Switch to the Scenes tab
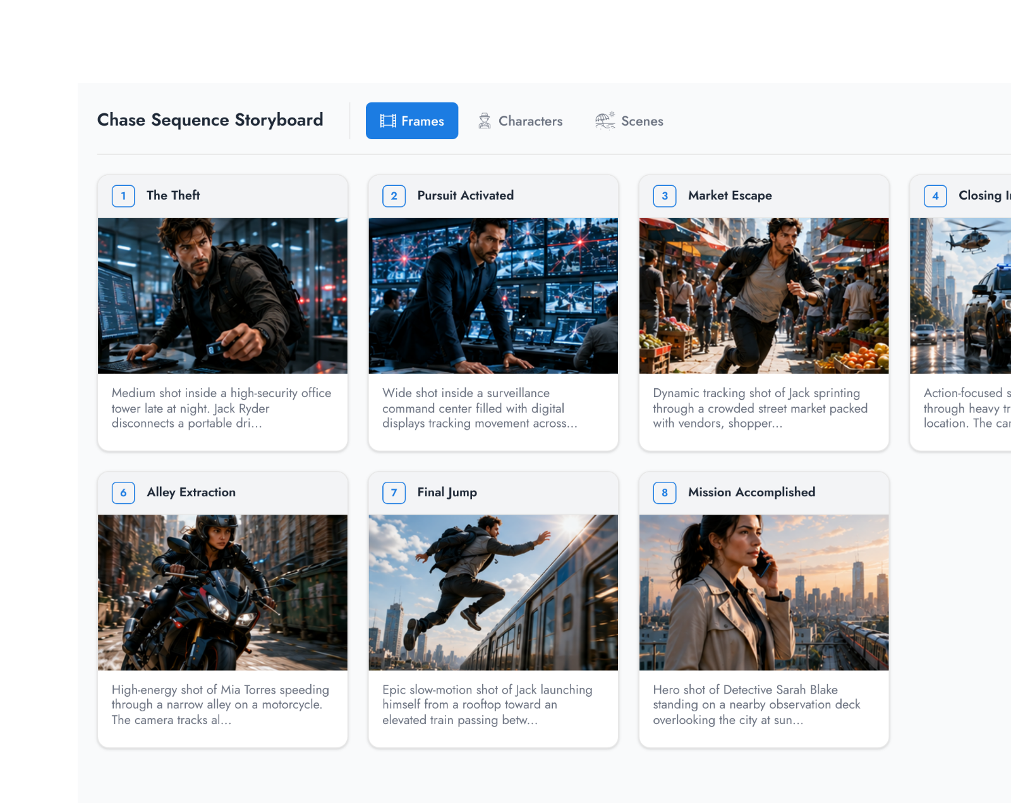Viewport: 1011px width, 803px height. pos(629,121)
